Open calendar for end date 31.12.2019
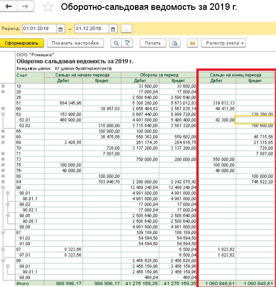 pyautogui.click(x=113, y=29)
